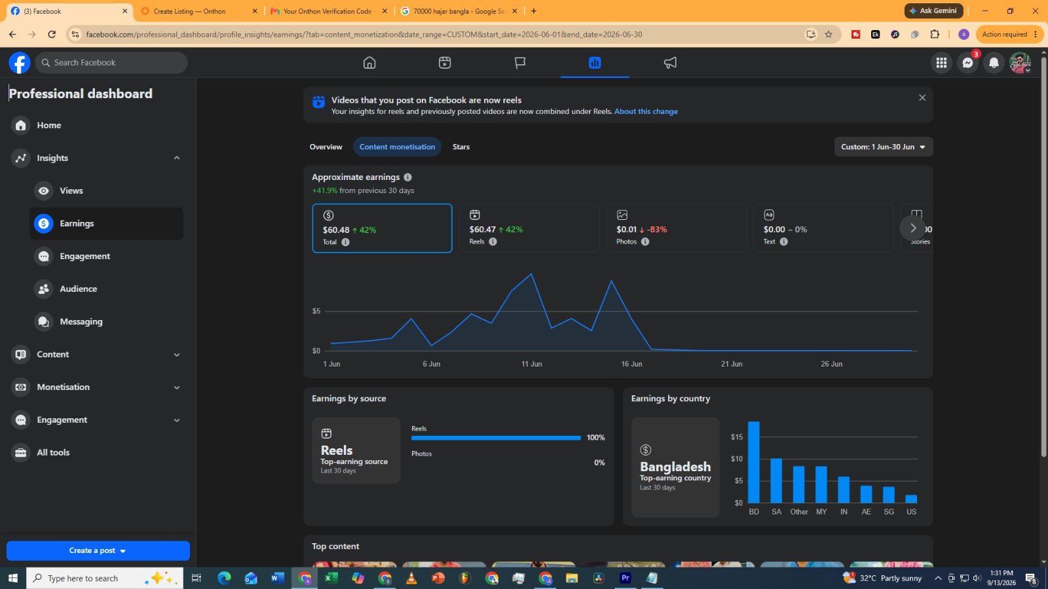Click the info icon next to Total
Image resolution: width=1048 pixels, height=589 pixels.
click(x=345, y=242)
